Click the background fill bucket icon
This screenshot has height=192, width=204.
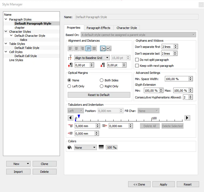coord(69,147)
